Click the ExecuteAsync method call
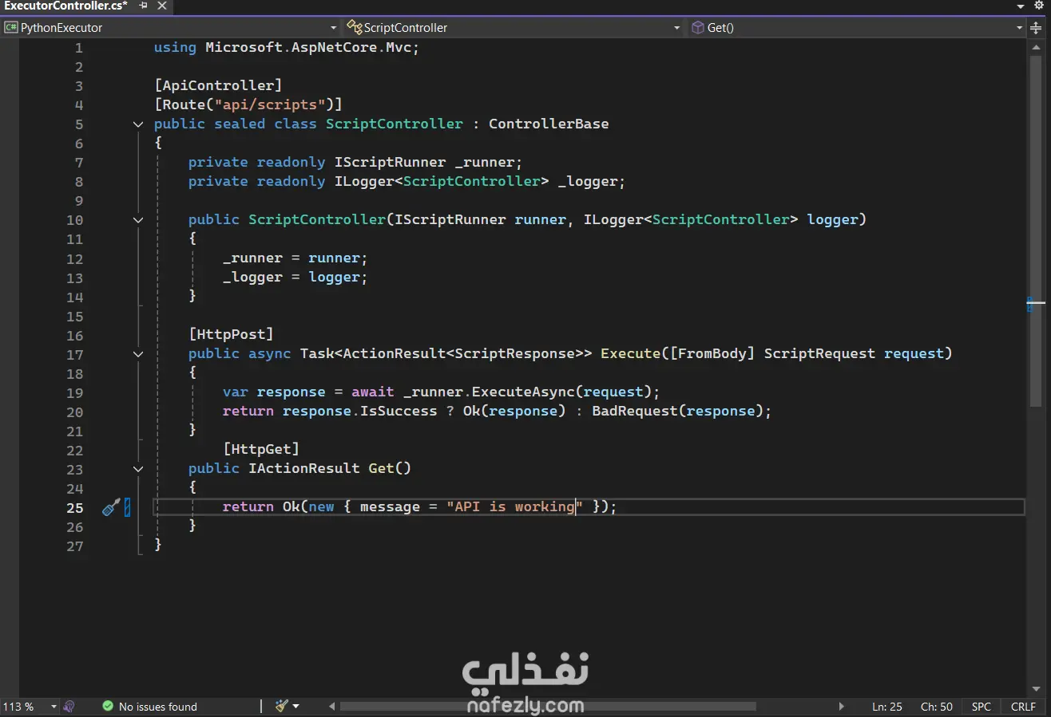The height and width of the screenshot is (717, 1051). pyautogui.click(x=523, y=392)
